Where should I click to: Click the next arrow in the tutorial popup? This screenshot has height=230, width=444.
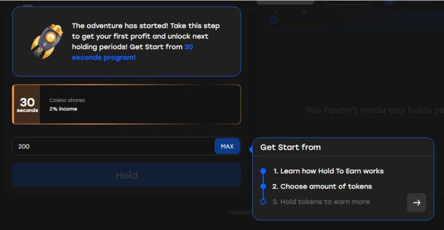pyautogui.click(x=416, y=203)
